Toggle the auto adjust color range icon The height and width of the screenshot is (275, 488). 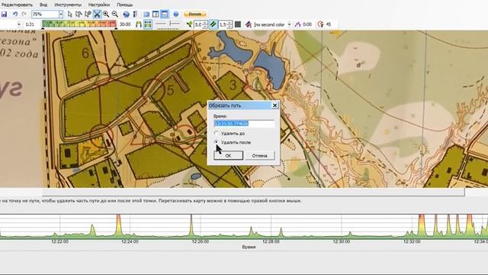147,24
